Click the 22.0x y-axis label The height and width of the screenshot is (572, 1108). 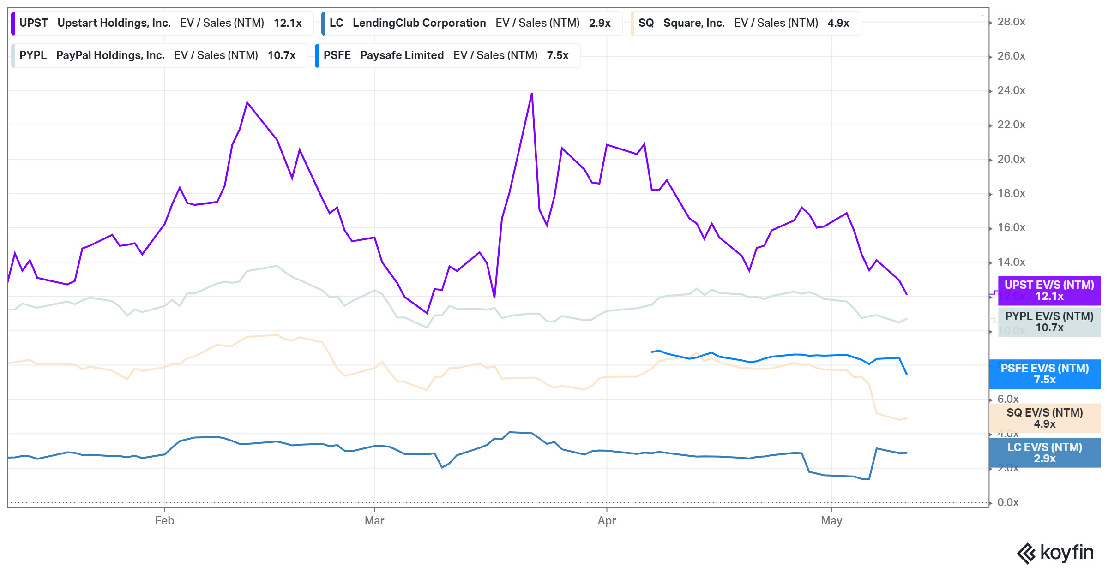pos(1011,125)
